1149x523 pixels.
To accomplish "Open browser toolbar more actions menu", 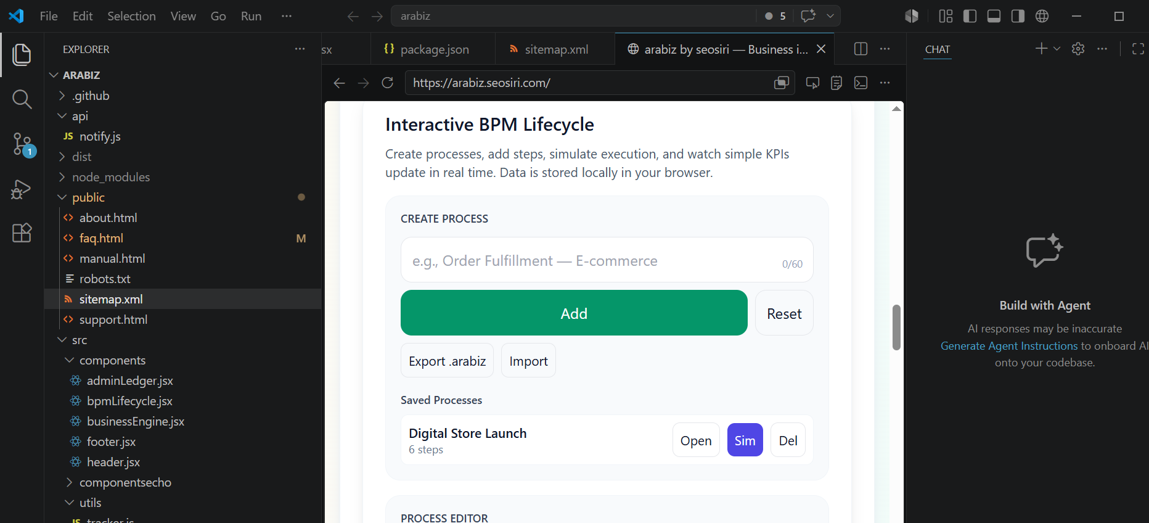I will [x=885, y=83].
